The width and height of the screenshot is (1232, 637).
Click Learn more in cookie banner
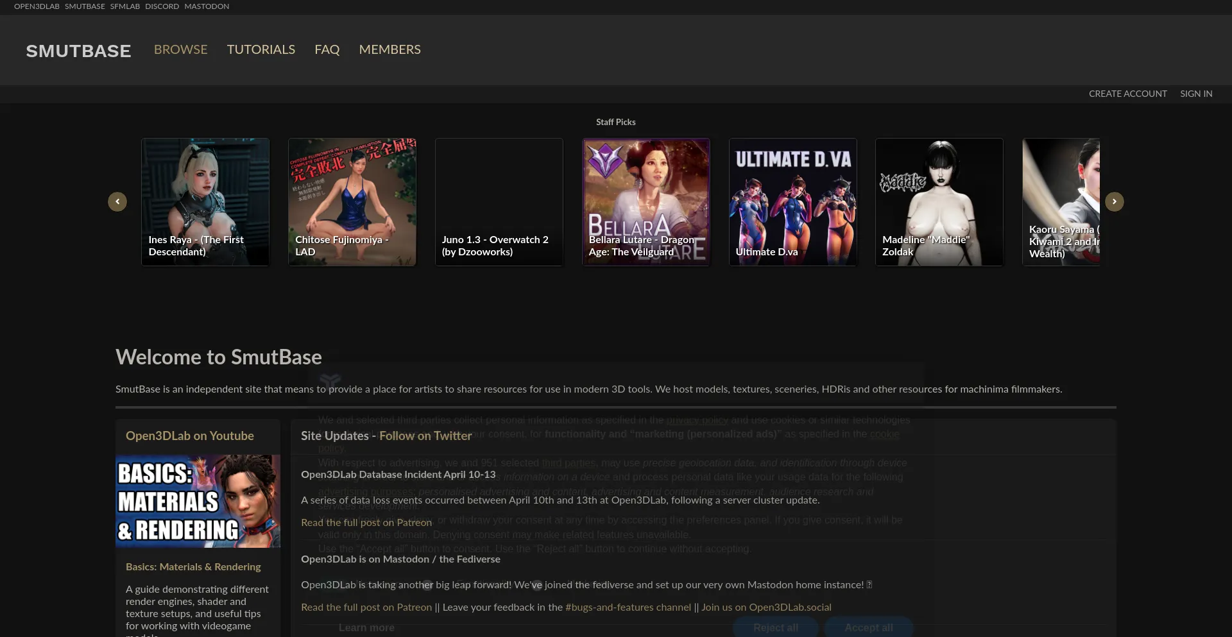pyautogui.click(x=366, y=627)
